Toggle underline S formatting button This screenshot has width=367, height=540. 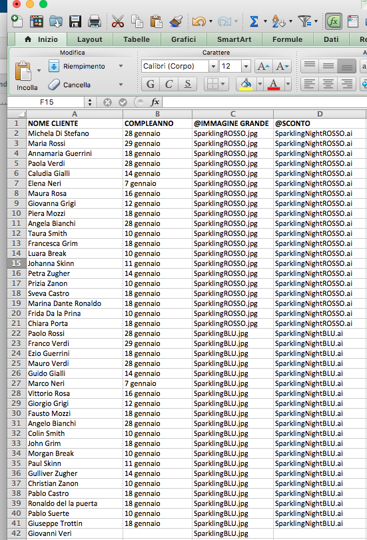click(187, 84)
